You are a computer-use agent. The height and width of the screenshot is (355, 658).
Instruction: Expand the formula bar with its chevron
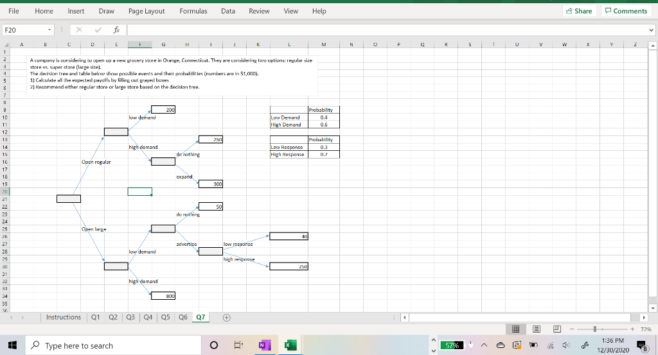(x=652, y=30)
